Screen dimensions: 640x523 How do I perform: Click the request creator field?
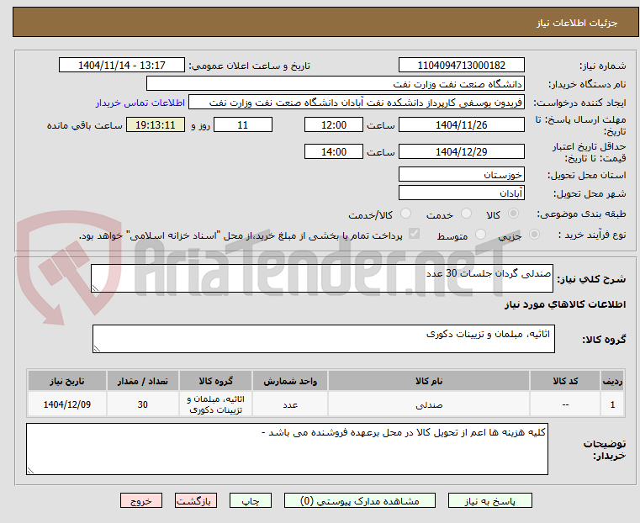tap(357, 103)
